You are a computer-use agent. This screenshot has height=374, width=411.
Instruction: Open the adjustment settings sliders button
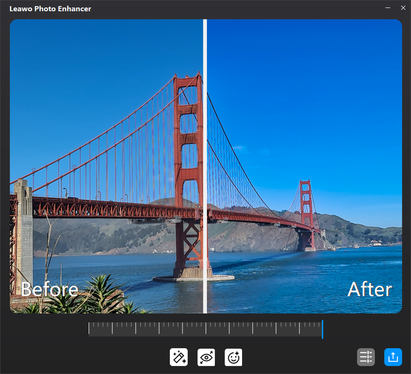point(366,357)
